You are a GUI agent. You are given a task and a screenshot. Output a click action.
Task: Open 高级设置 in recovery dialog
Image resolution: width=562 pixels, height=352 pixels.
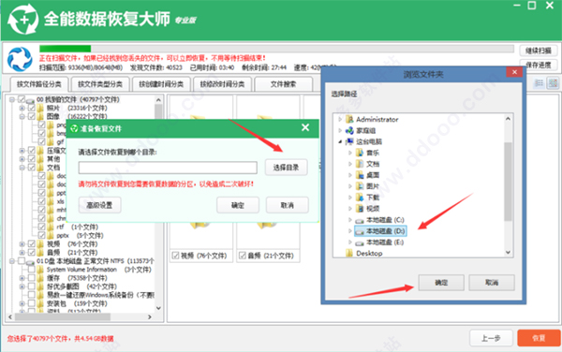click(99, 205)
